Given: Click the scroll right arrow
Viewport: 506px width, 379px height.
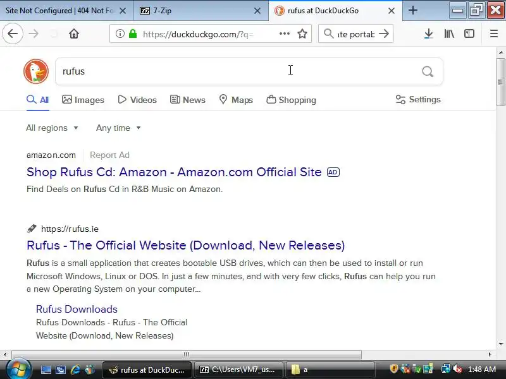Looking at the screenshot, I should tap(490, 354).
